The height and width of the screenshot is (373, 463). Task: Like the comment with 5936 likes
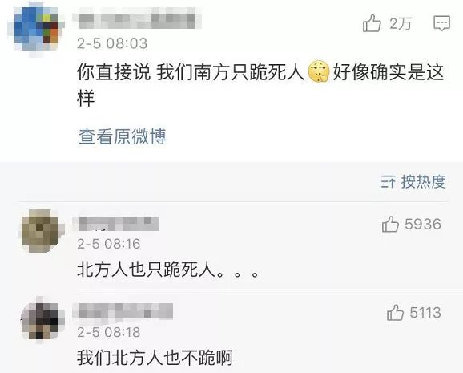[x=390, y=225]
